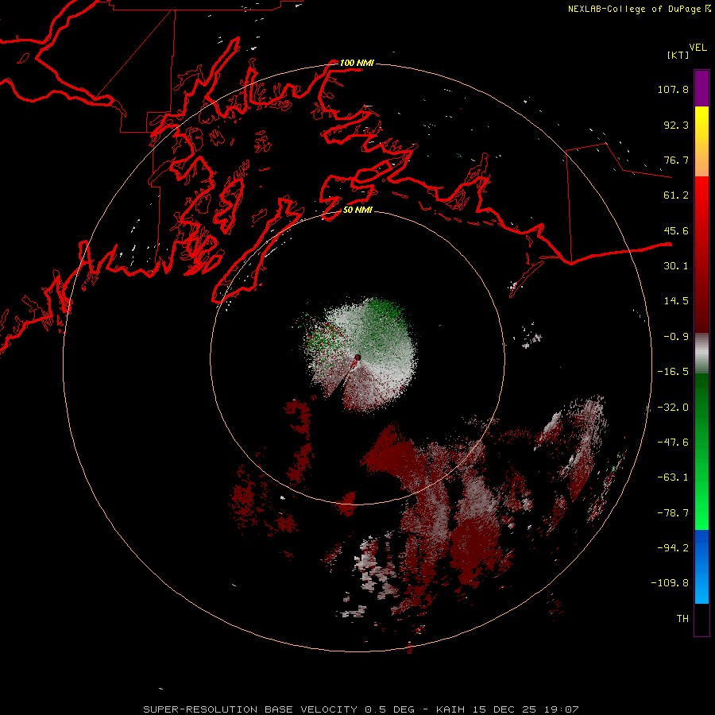Click the TH threshold label
This screenshot has height=715, width=715.
pos(682,619)
